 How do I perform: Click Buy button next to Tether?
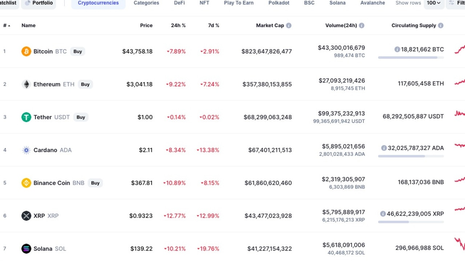tap(81, 117)
